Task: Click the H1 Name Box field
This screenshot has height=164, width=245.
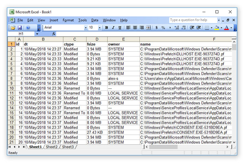Action: [x=21, y=34]
